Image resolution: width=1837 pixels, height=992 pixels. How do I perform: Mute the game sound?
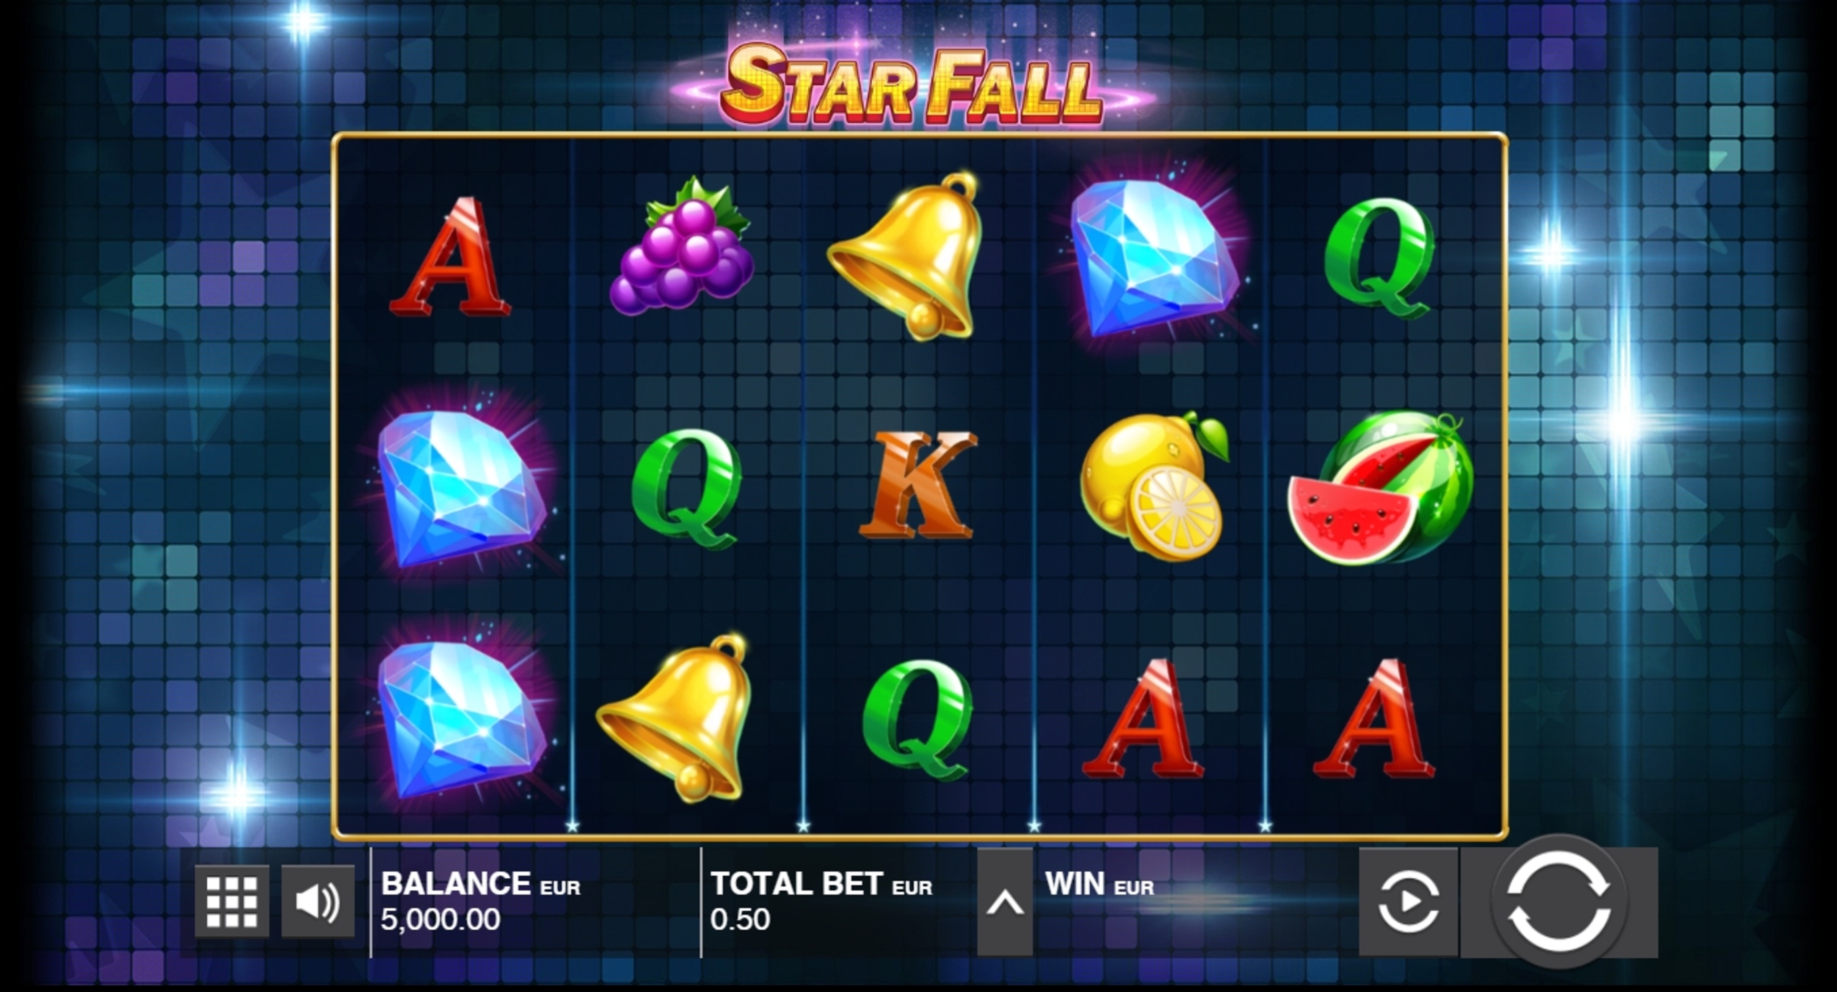click(317, 901)
